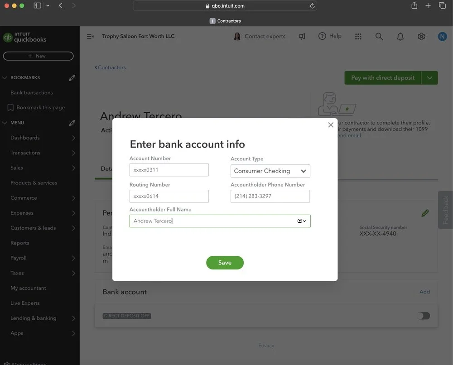Expand the Taxes menu item
The image size is (453, 365).
coord(73,273)
